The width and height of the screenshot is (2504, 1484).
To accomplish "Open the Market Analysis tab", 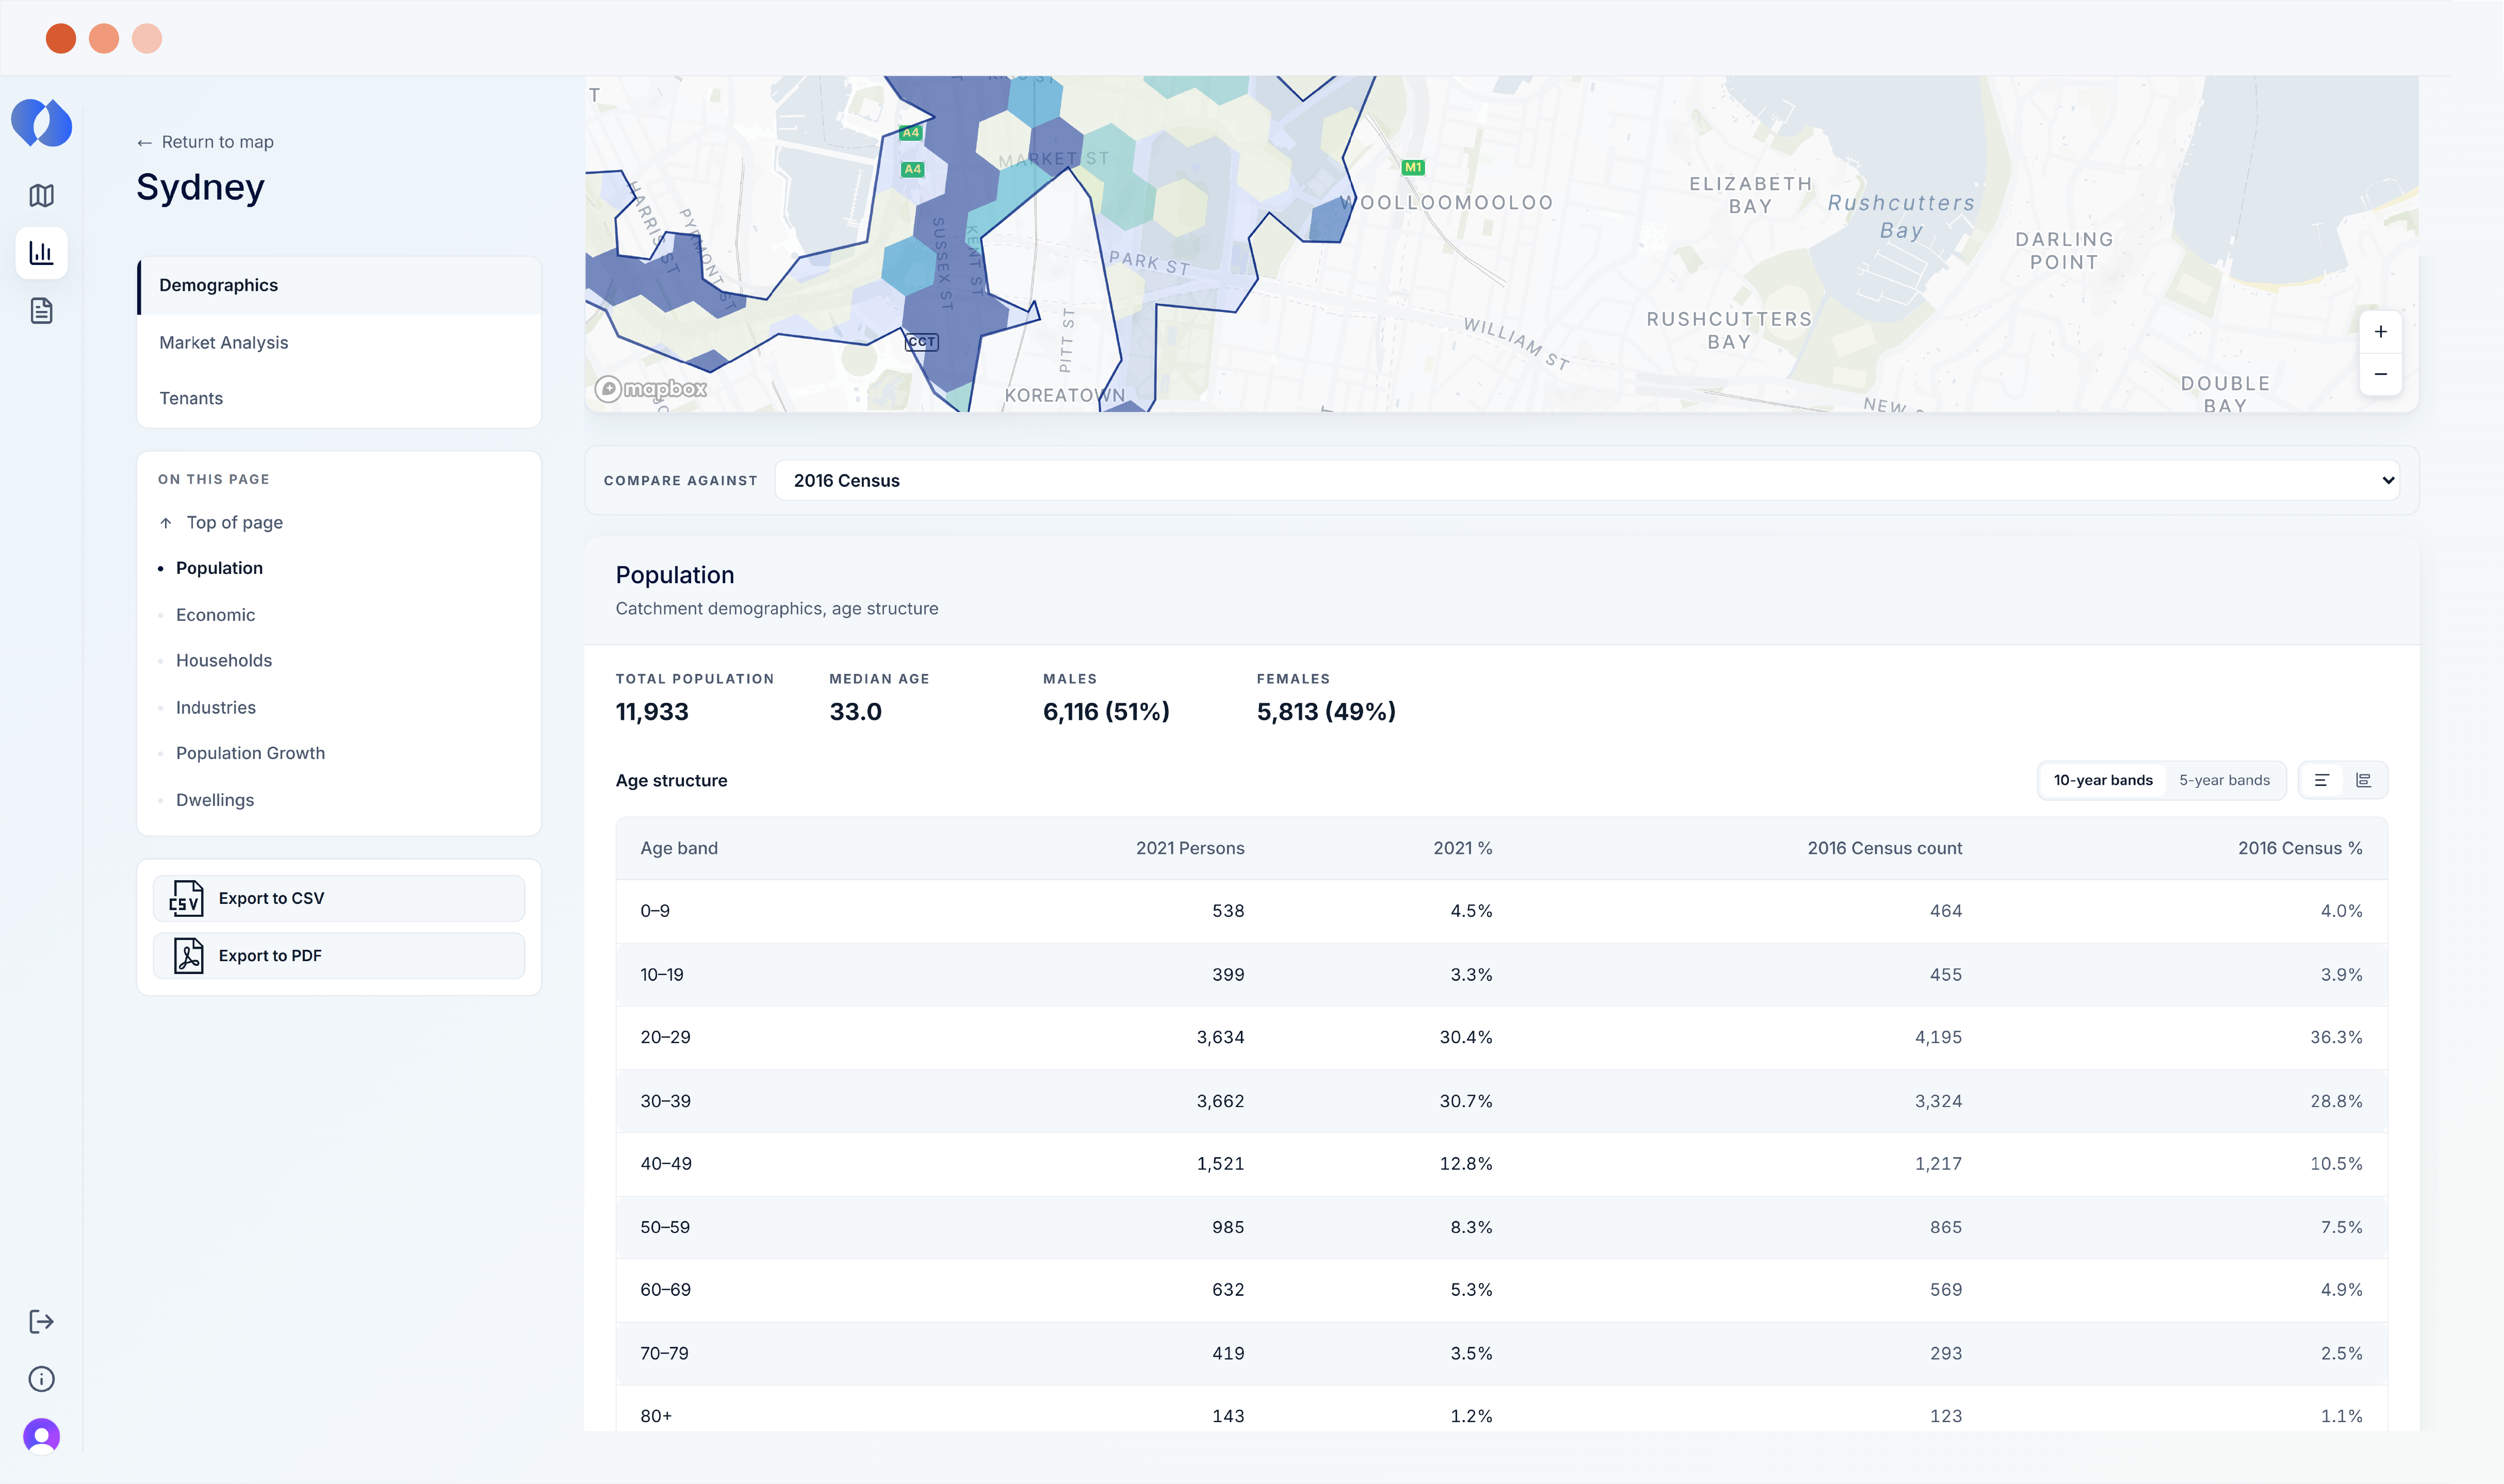I will 339,343.
